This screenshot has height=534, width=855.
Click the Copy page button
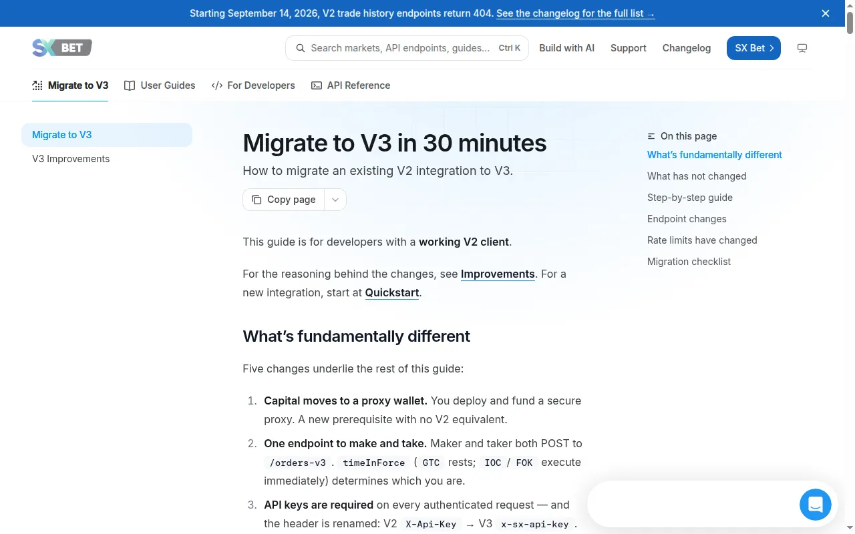(284, 200)
